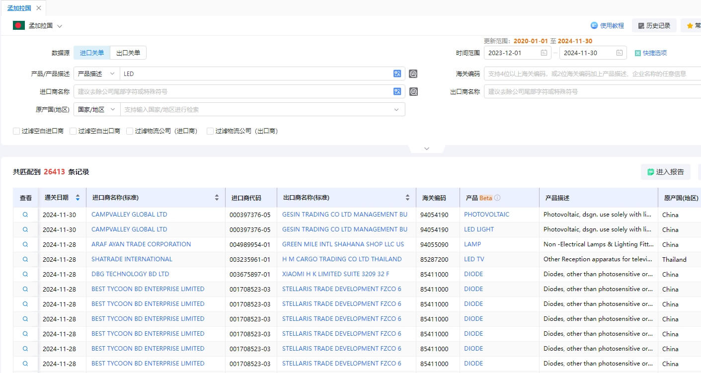Click the 进入报告 button

point(666,172)
